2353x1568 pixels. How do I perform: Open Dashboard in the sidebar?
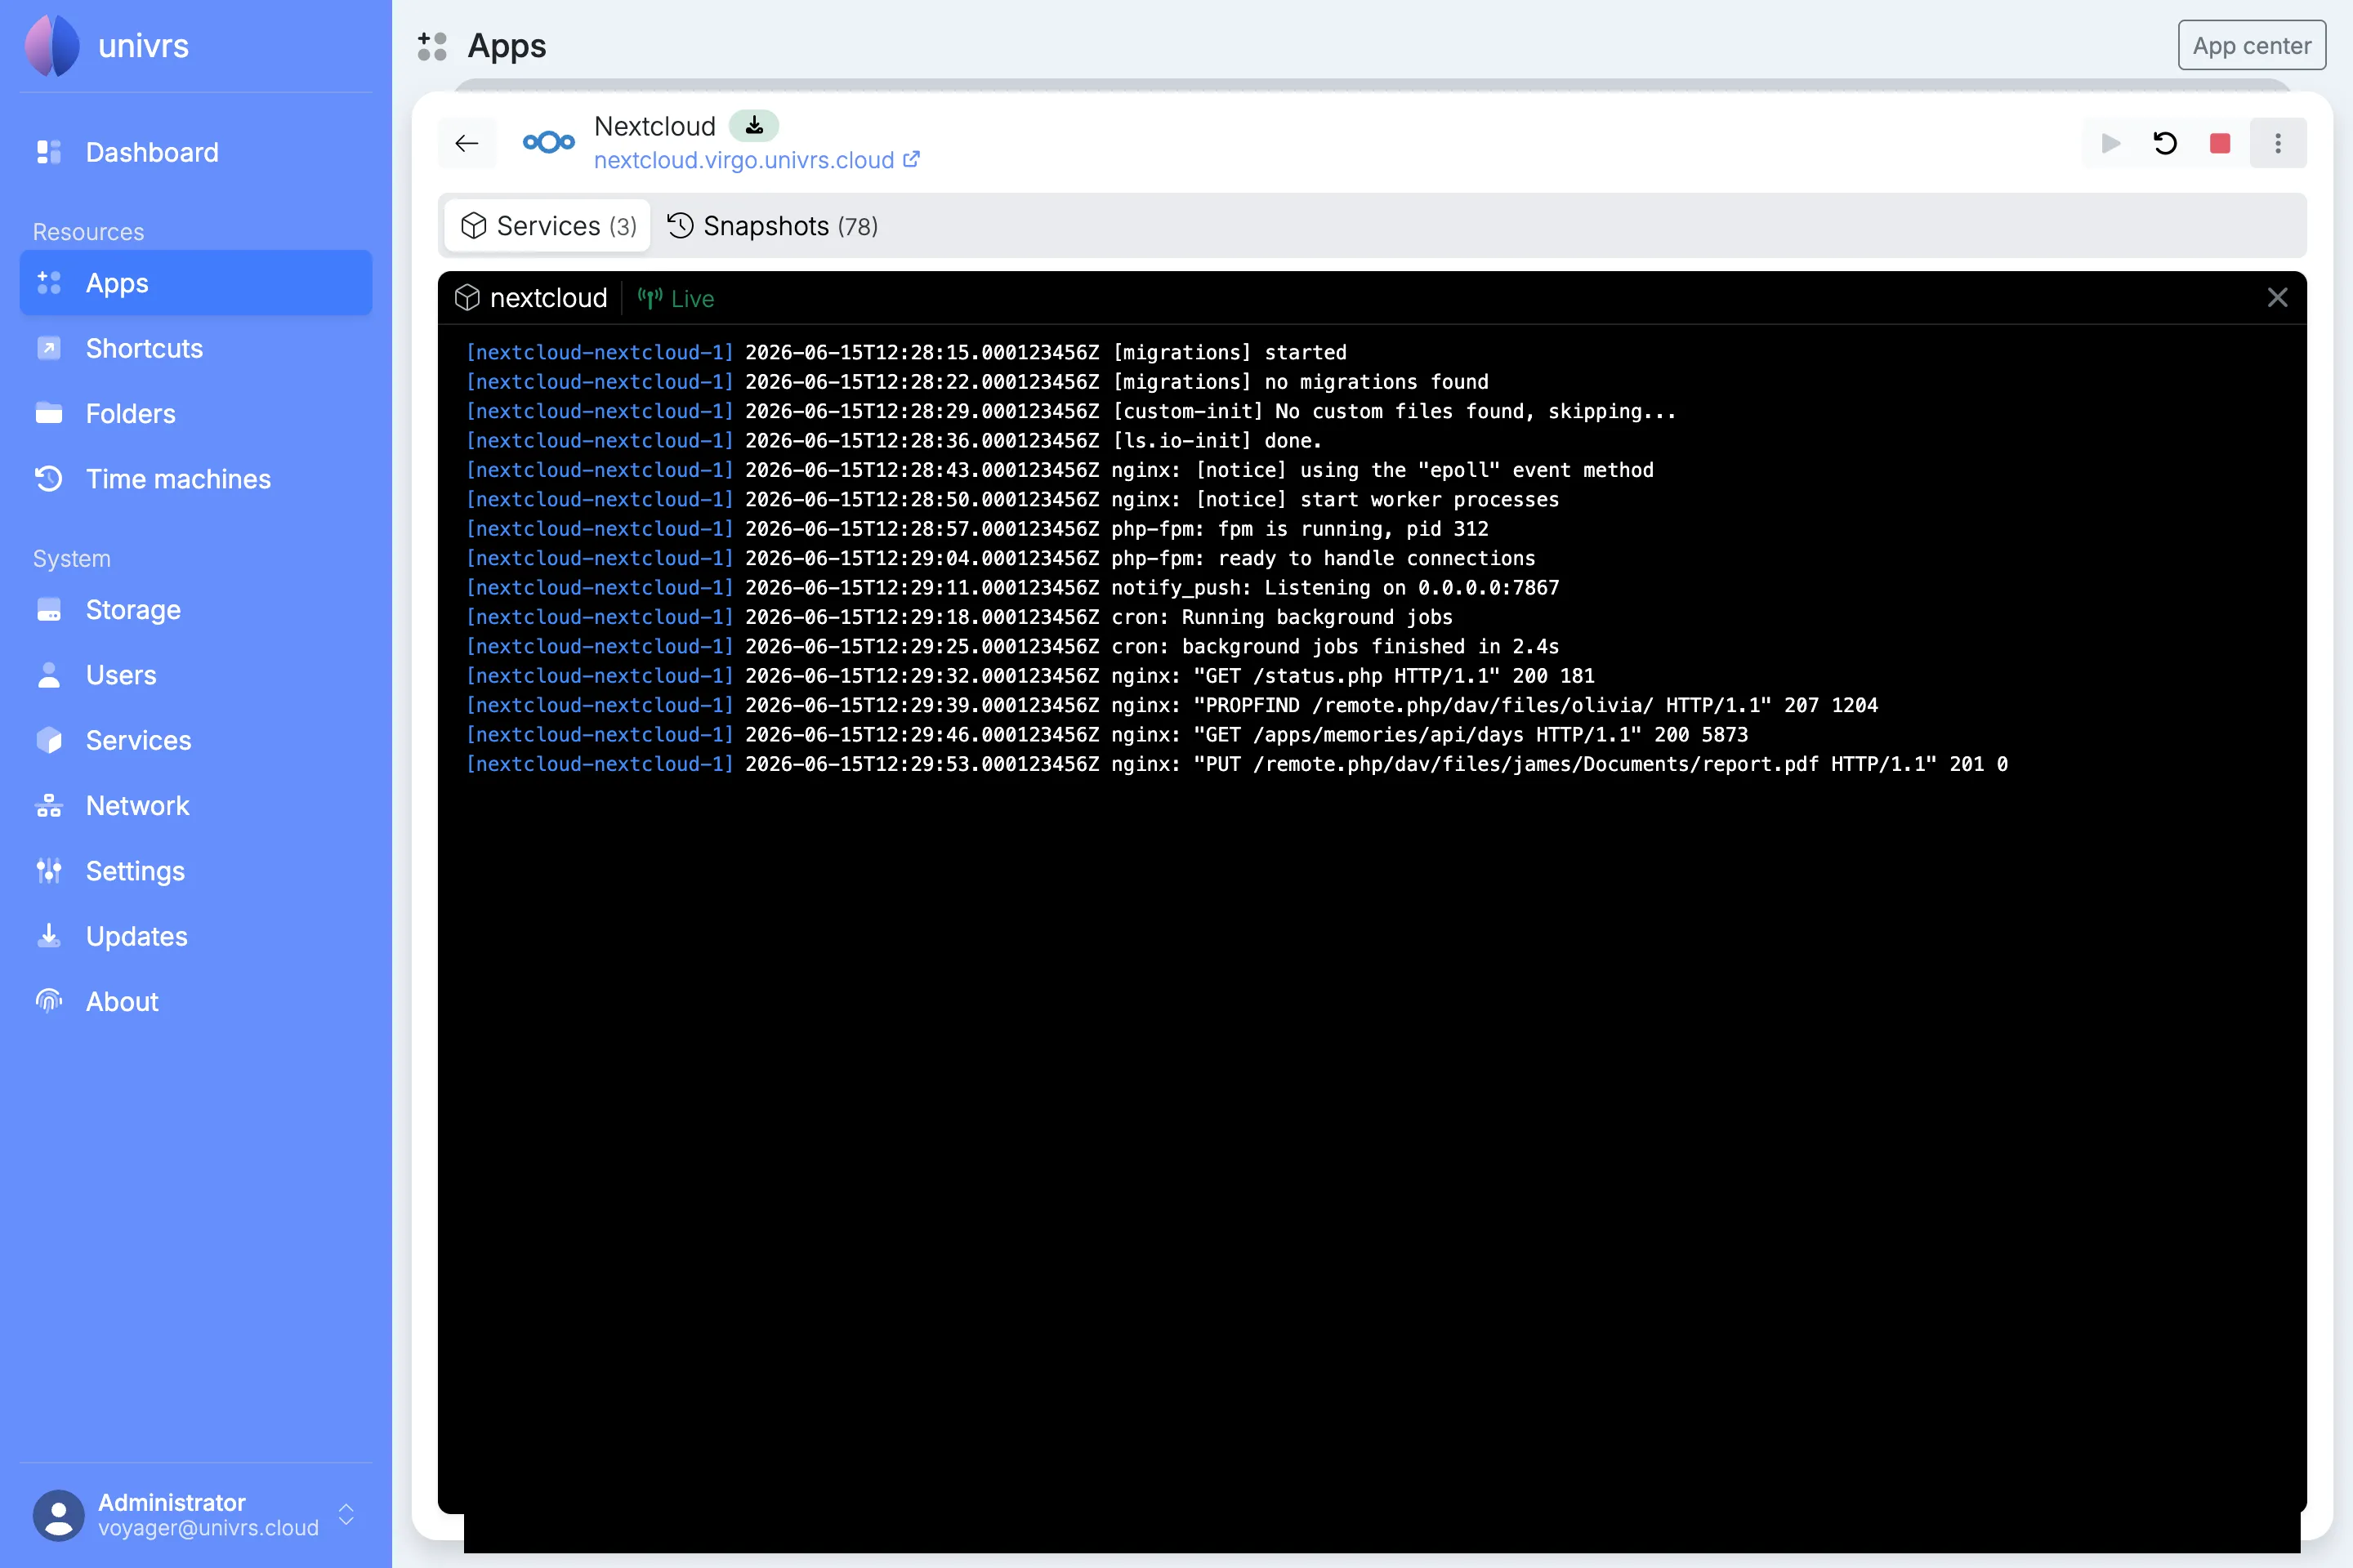196,152
